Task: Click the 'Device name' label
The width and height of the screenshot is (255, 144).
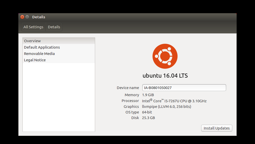Action: click(128, 88)
